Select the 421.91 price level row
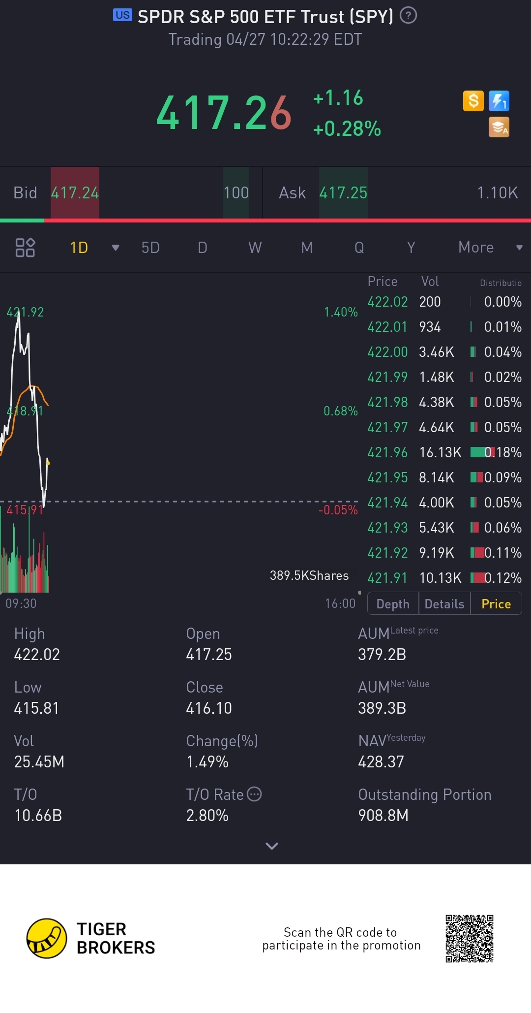The width and height of the screenshot is (531, 1013). pos(444,578)
